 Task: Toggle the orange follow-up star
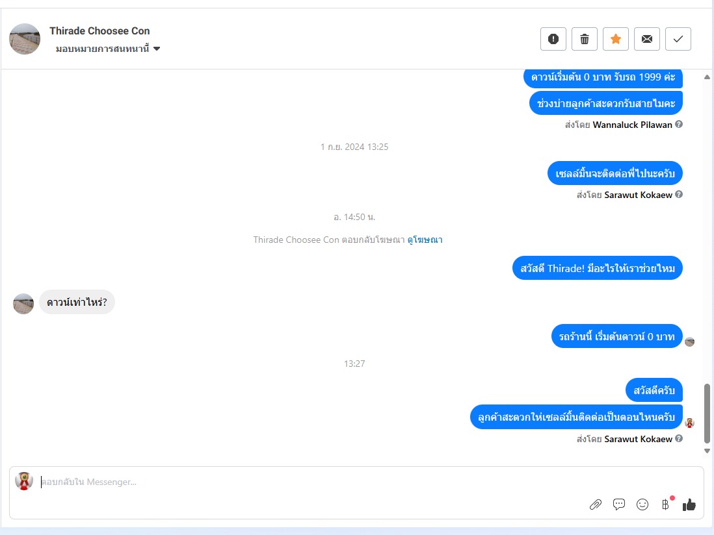coord(616,39)
